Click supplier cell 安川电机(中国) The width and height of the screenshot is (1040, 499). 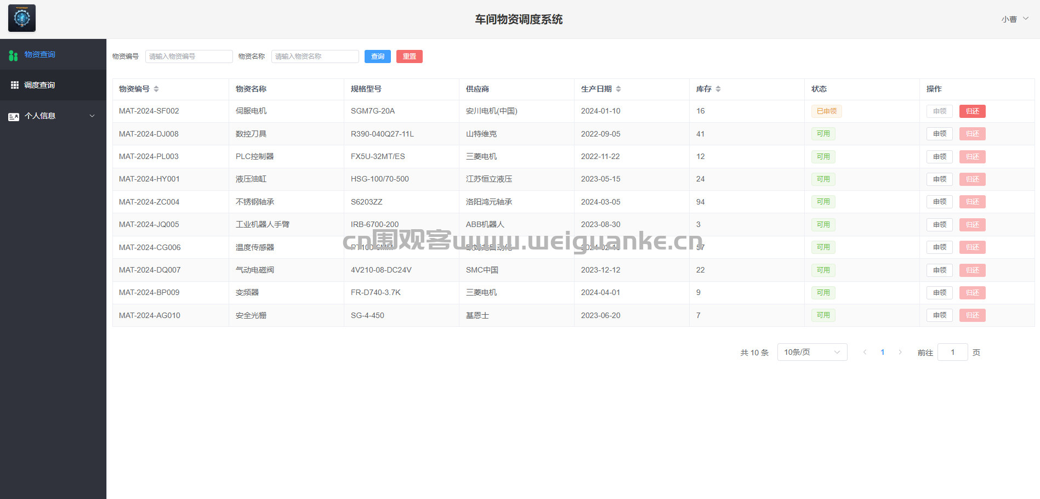[492, 111]
